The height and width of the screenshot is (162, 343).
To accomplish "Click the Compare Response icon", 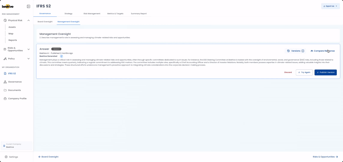I will click(312, 51).
